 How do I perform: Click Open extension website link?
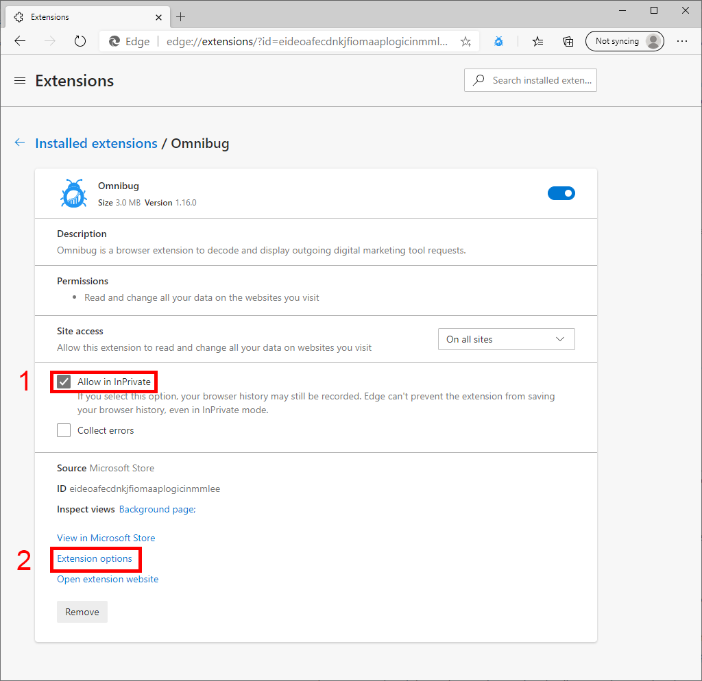[x=108, y=579]
